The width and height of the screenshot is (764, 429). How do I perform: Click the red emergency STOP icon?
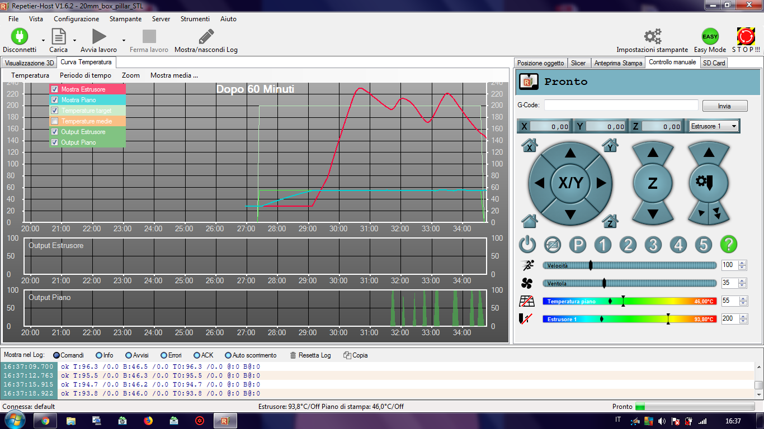click(x=746, y=37)
